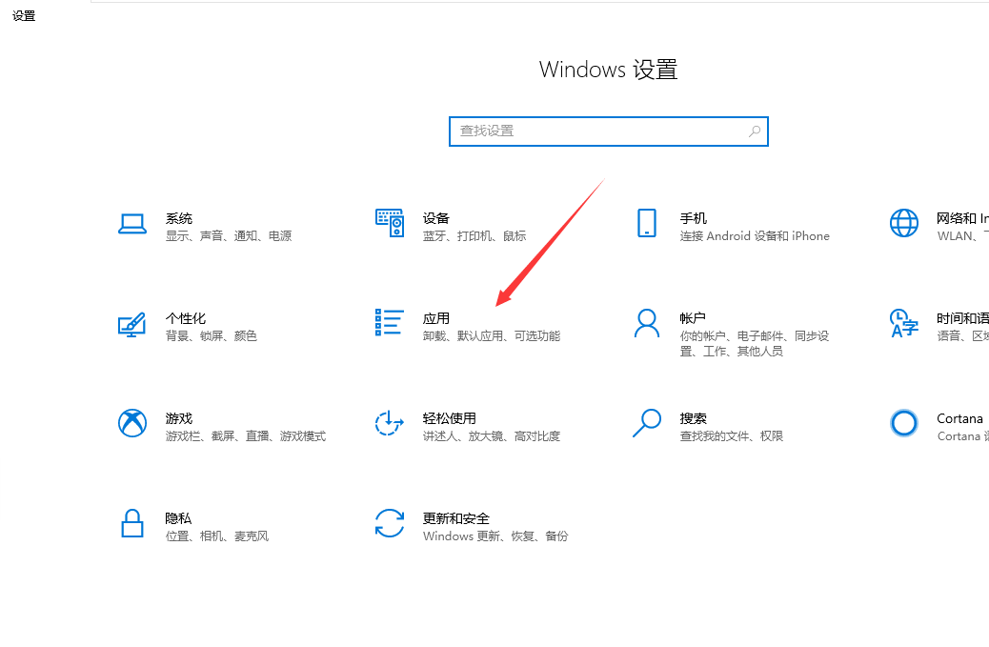
Task: Open the Update and Security arrows icon
Action: tap(390, 523)
